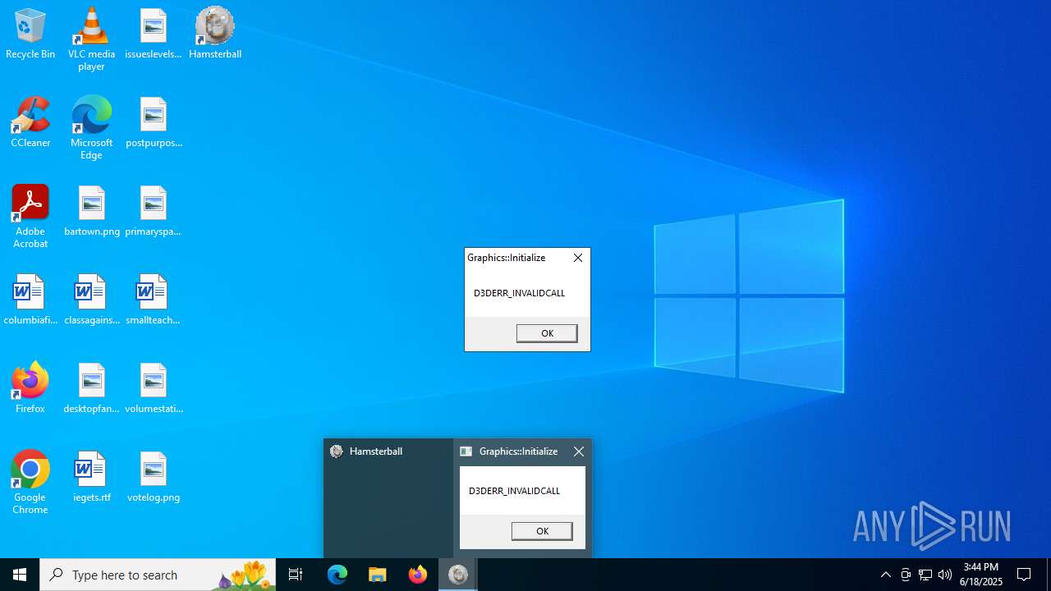The image size is (1051, 591).
Task: Launch VLC media player shortcut
Action: (x=91, y=39)
